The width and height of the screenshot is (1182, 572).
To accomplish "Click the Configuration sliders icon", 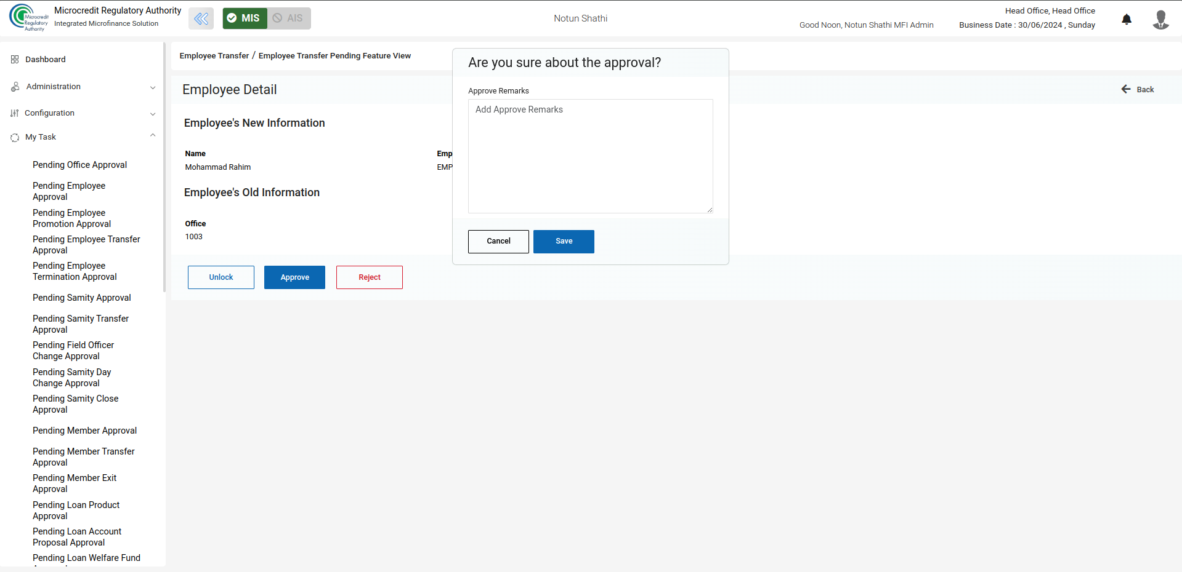I will coord(15,113).
